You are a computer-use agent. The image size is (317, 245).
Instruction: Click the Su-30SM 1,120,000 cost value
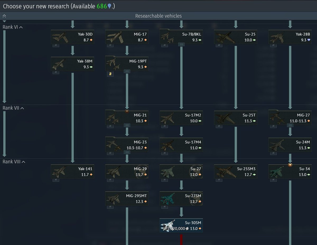(176, 229)
